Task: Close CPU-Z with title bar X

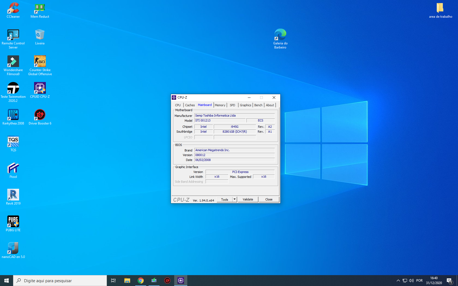Action: pyautogui.click(x=274, y=98)
